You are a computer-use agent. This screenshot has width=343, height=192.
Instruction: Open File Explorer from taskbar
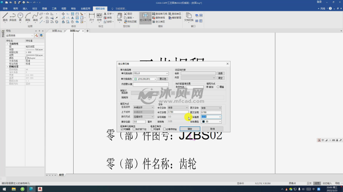tap(13, 189)
